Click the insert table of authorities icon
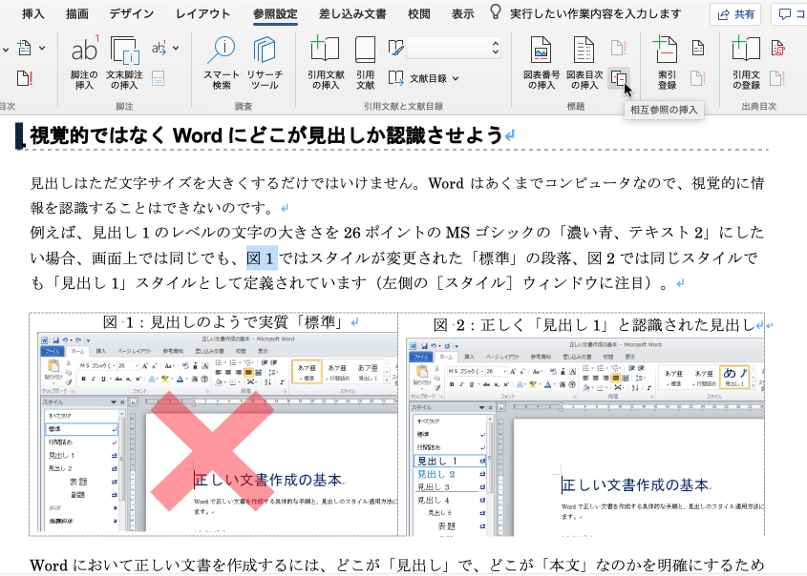807x576 pixels. [x=777, y=49]
